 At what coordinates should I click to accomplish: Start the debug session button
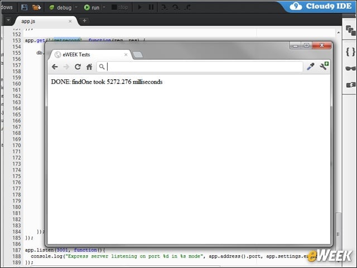[60, 7]
